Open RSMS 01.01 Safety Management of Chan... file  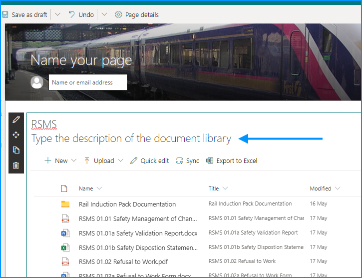click(138, 219)
